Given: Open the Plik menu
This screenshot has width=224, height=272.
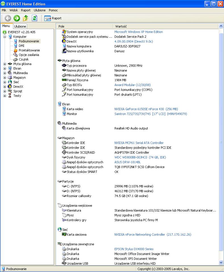Looking at the screenshot, I should tap(4, 10).
